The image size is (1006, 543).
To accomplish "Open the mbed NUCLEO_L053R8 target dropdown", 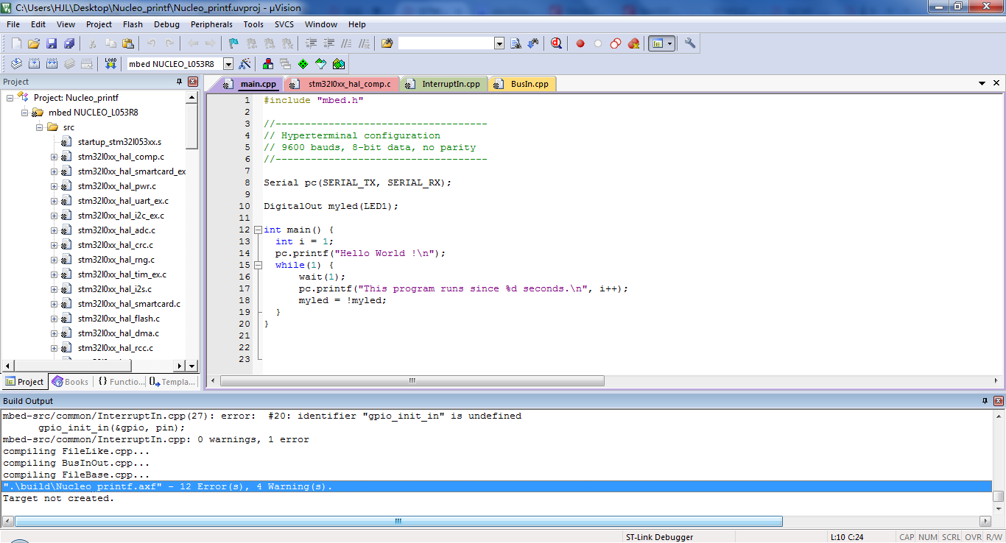I will [x=228, y=64].
